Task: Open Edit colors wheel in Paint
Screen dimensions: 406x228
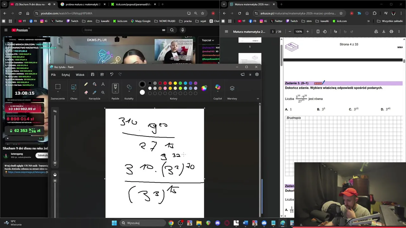Action: point(204,88)
